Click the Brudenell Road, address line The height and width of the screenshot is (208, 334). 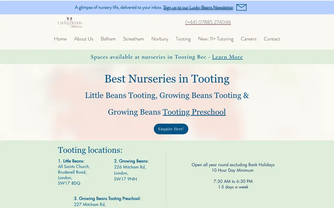coord(72,172)
